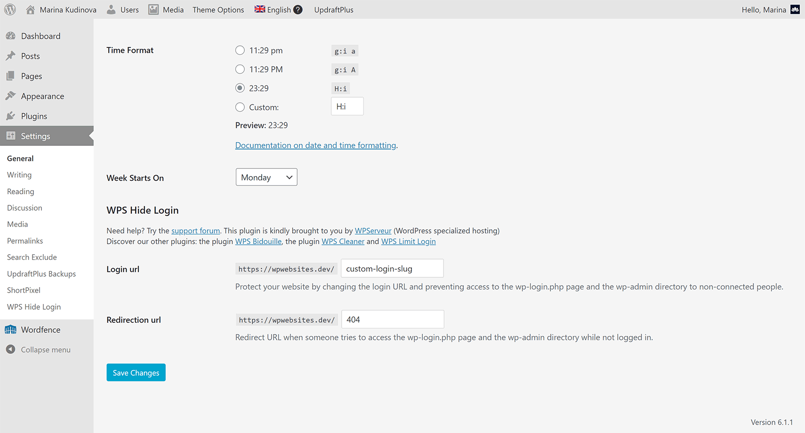The image size is (805, 433).
Task: Click the Users person icon in admin bar
Action: tap(111, 9)
